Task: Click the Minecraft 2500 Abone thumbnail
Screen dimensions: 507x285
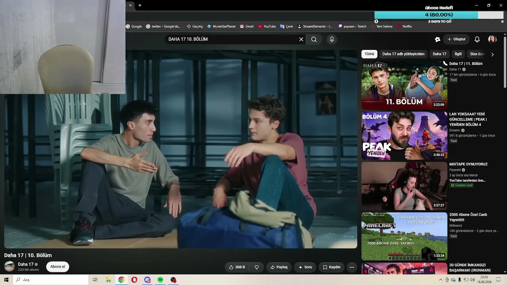Action: (x=404, y=236)
